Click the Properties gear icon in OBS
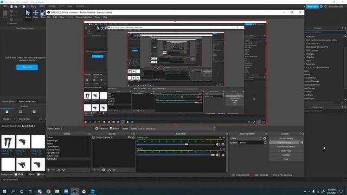Image resolution: width=347 pixels, height=195 pixels. click(x=97, y=128)
